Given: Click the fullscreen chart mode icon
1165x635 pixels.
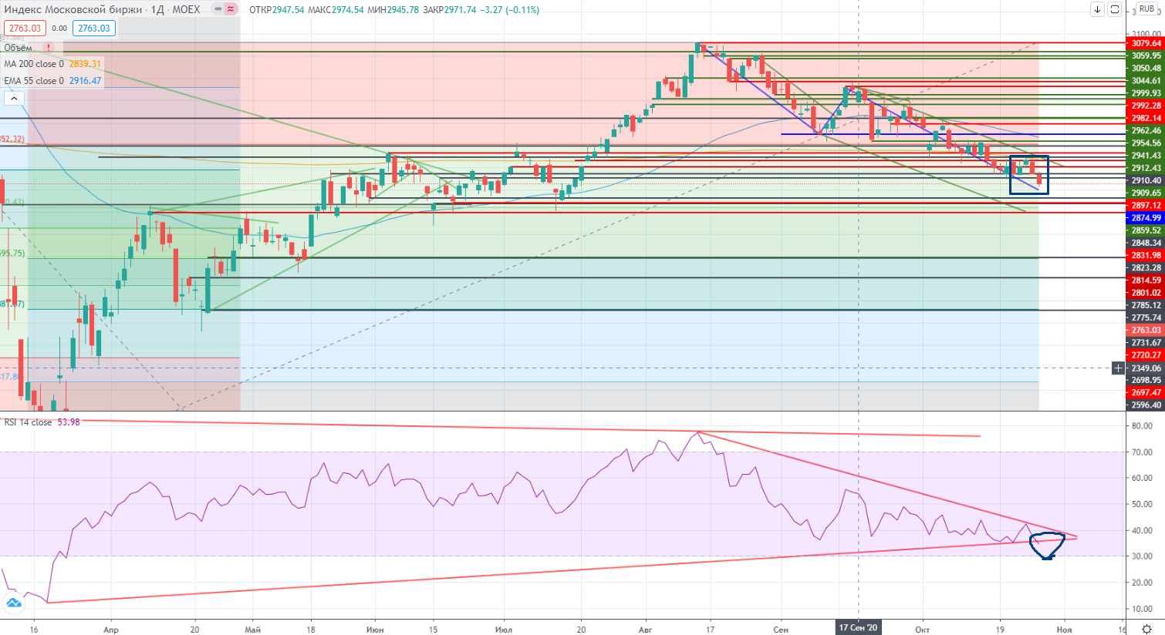Looking at the screenshot, I should click(1114, 9).
